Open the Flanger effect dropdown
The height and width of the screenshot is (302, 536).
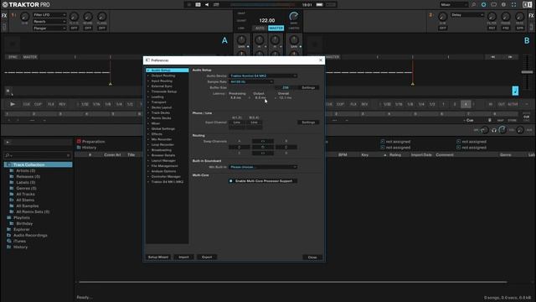click(x=49, y=28)
